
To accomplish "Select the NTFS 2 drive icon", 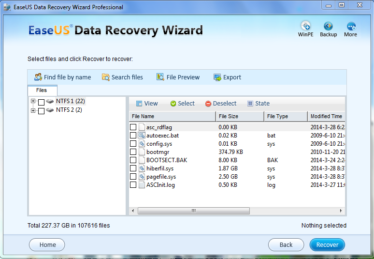I will (x=50, y=110).
